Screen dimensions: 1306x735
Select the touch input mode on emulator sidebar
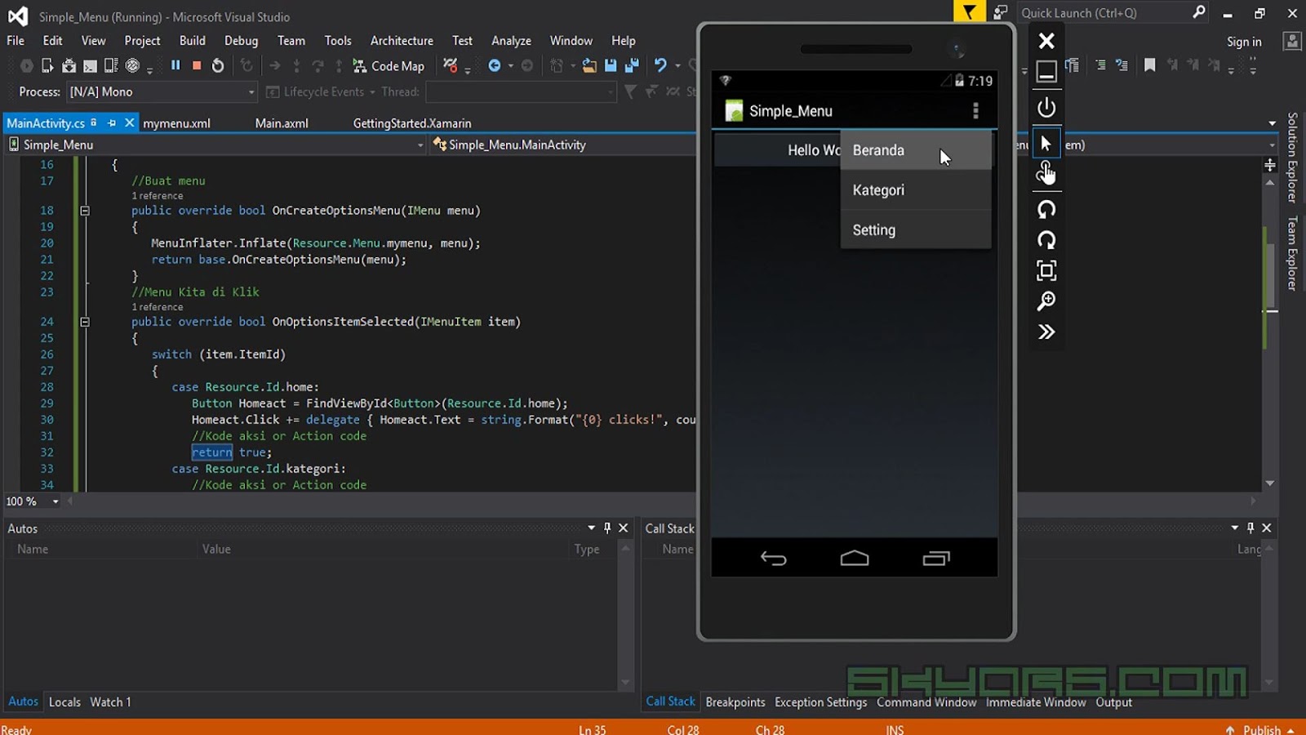(1046, 172)
